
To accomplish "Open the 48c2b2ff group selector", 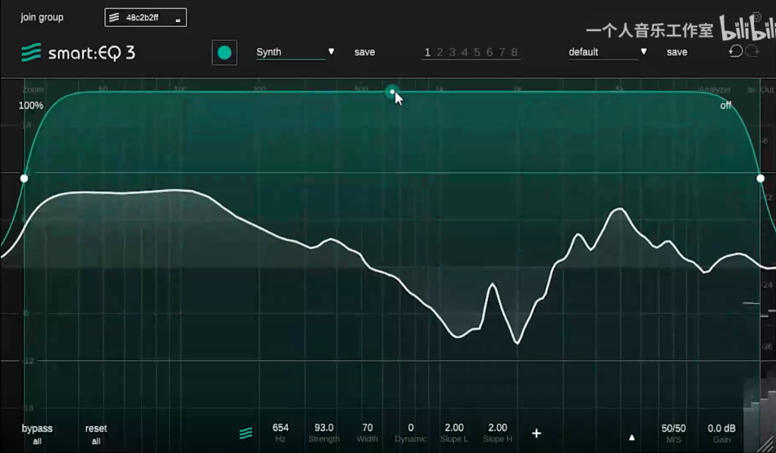I will [x=145, y=17].
